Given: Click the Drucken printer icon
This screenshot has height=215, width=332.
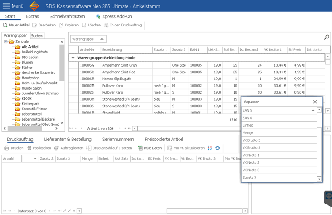Looking at the screenshot, I should tap(7, 148).
